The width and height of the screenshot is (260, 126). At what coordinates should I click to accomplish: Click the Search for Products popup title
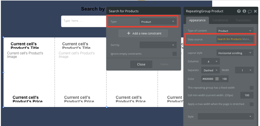[x=124, y=11]
